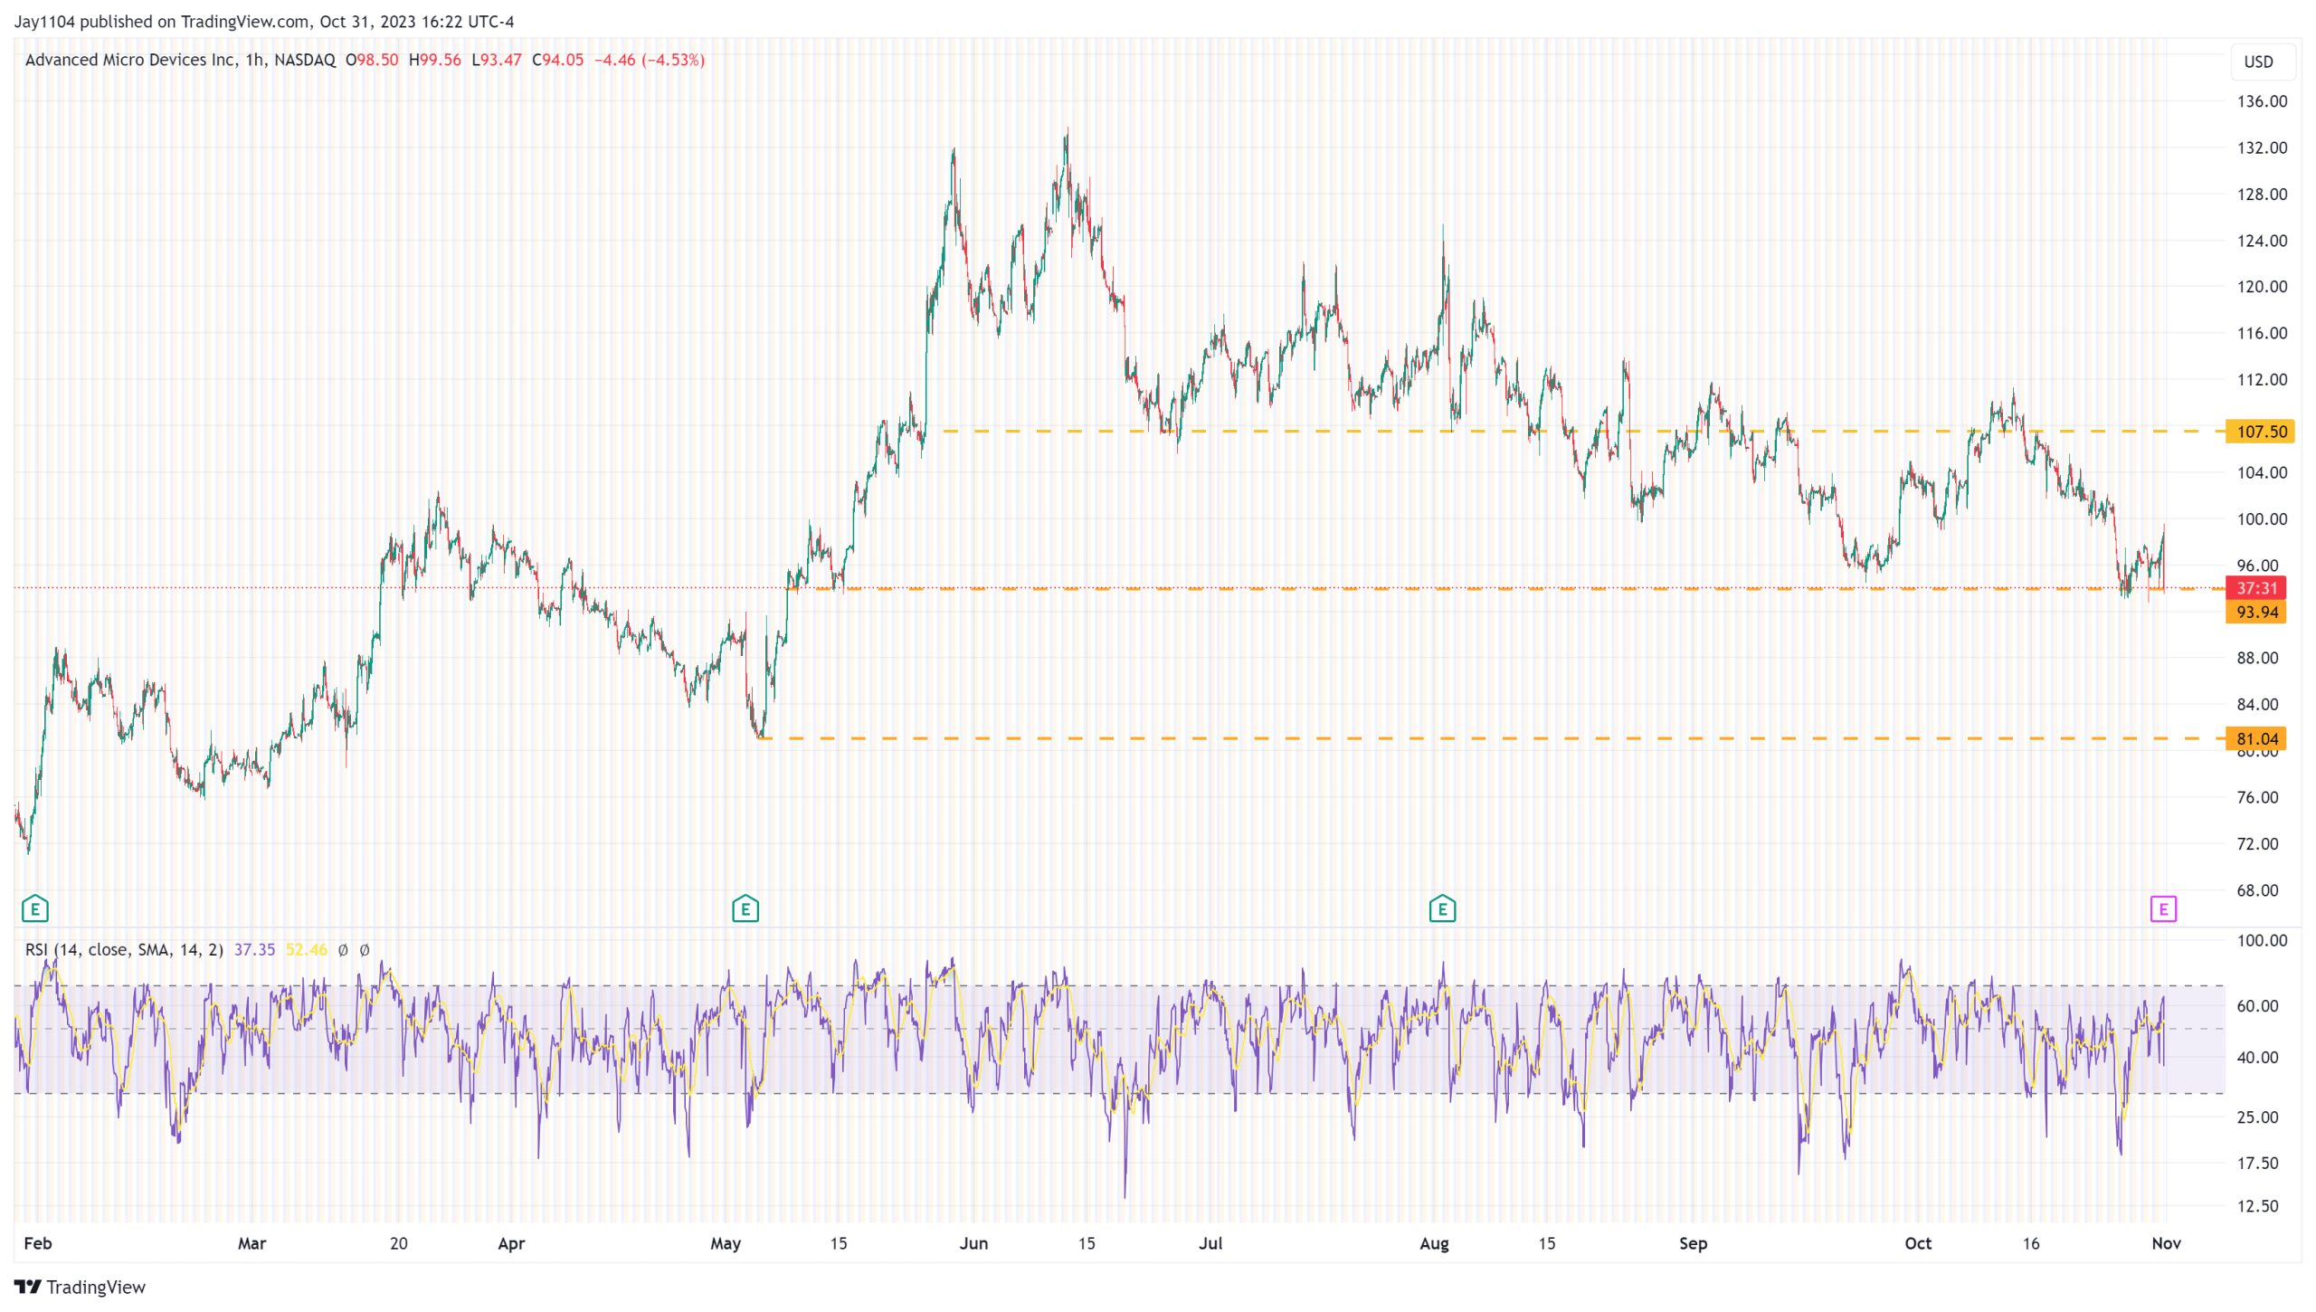2316x1312 pixels.
Task: Click the 136.00 price scale label
Action: click(2262, 101)
